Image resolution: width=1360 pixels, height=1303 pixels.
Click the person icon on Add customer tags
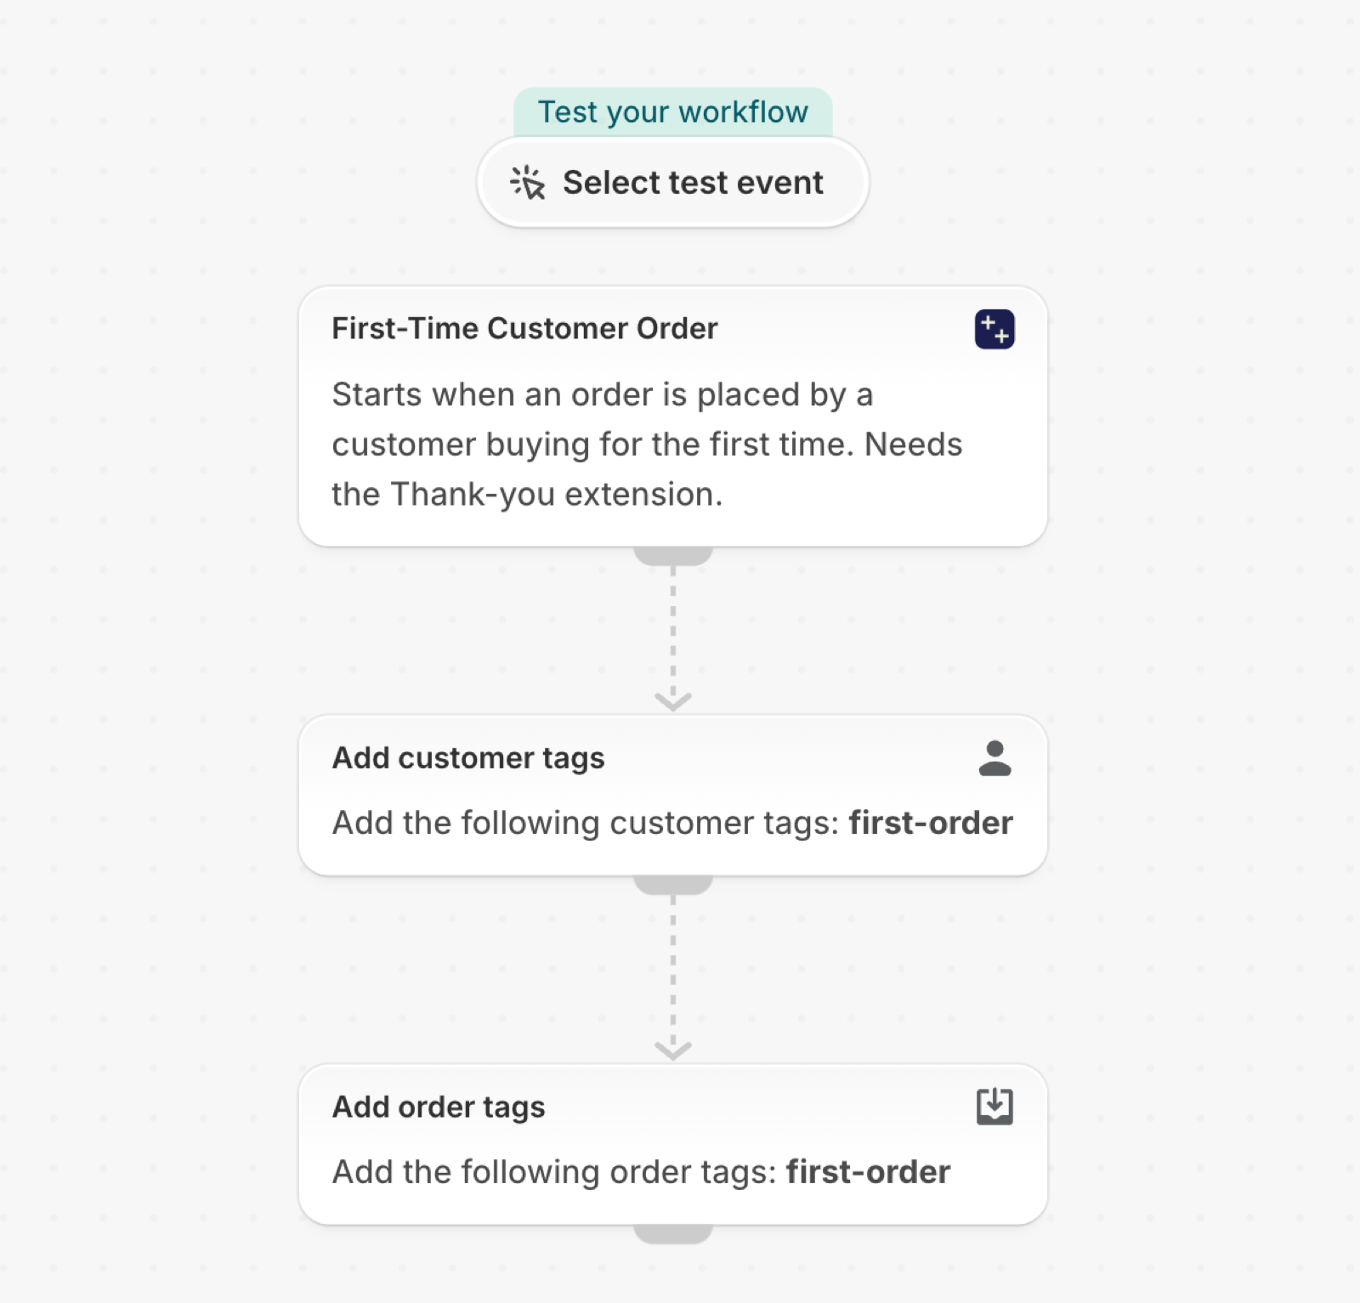coord(994,758)
